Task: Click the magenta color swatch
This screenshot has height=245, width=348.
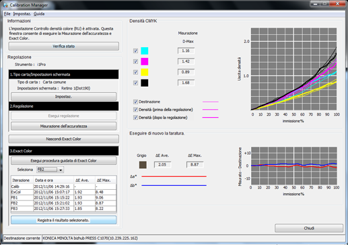Action: (x=144, y=61)
